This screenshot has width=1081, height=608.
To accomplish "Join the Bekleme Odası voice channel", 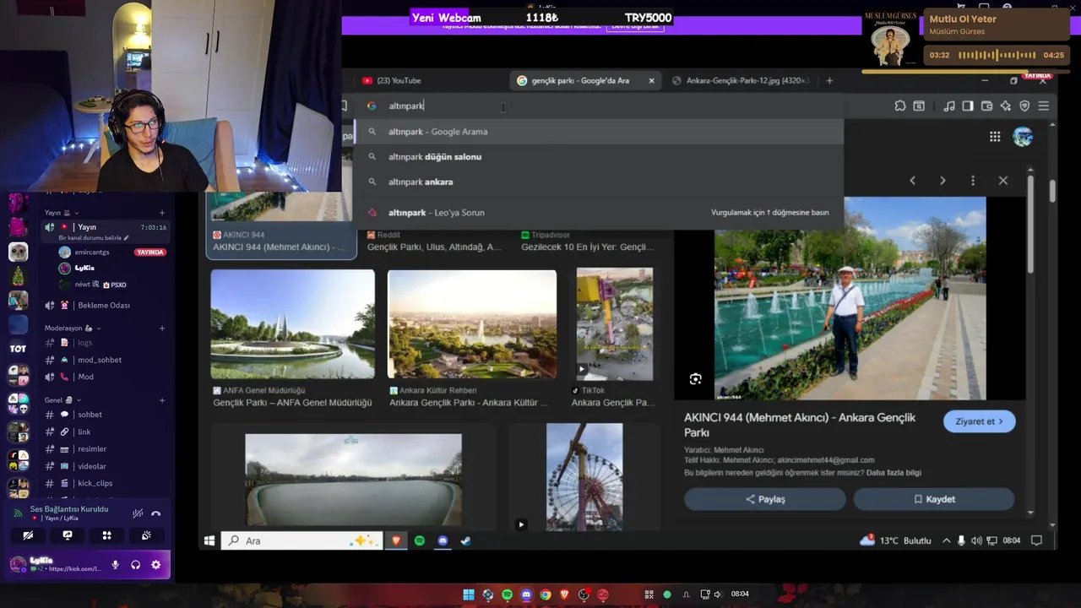I will (x=106, y=305).
